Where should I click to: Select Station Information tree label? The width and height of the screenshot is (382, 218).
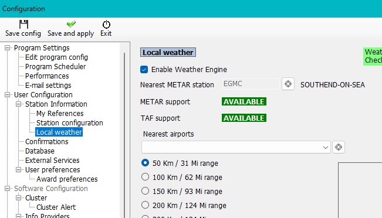[56, 104]
